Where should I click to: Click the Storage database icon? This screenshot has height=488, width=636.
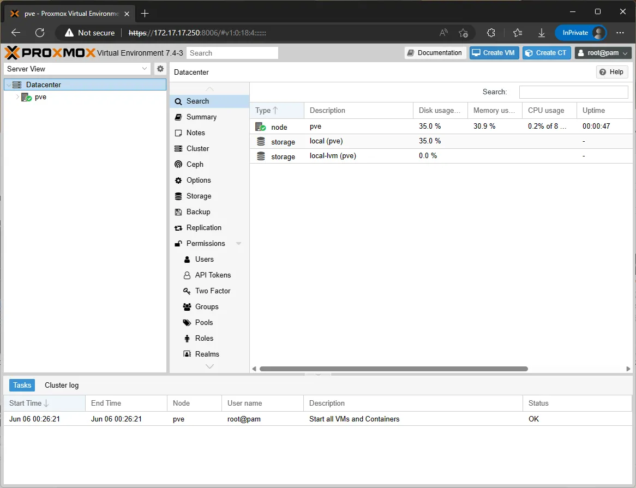[x=178, y=196]
